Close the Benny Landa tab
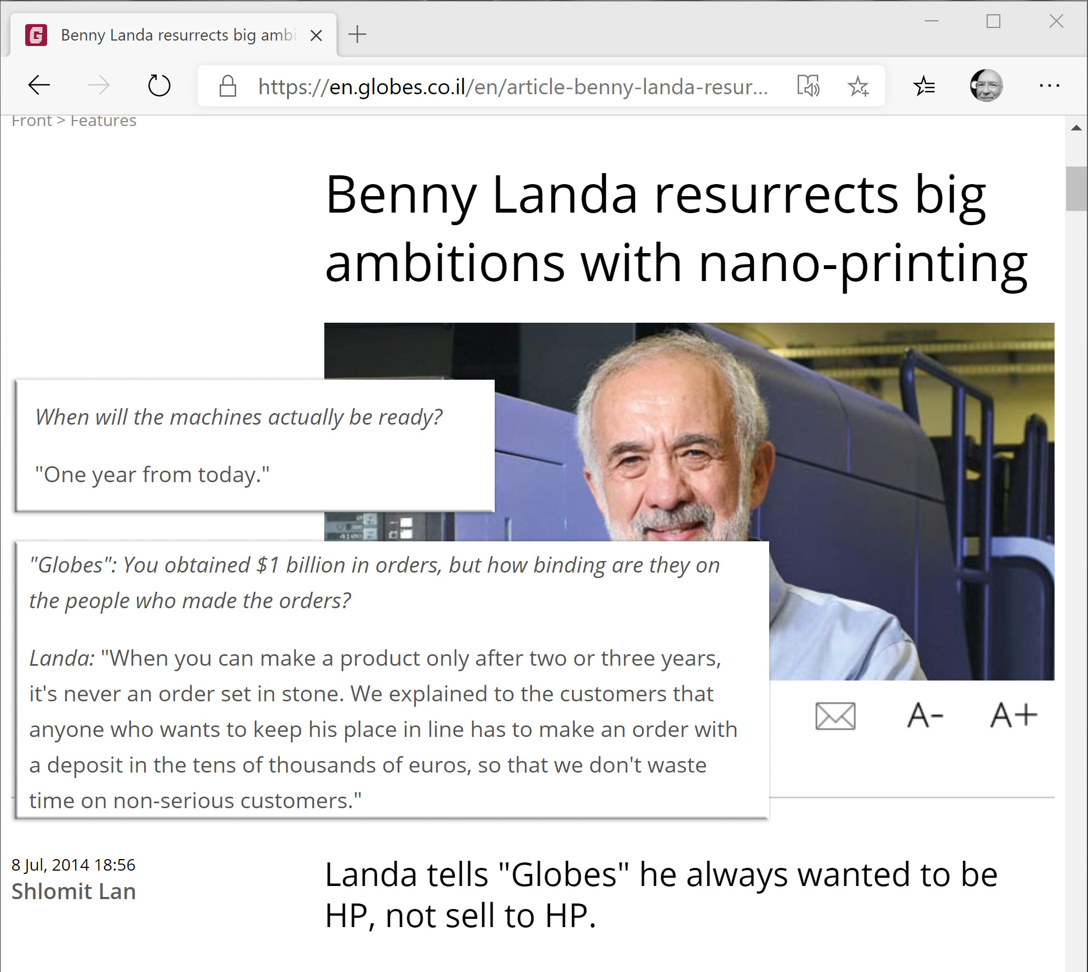The height and width of the screenshot is (972, 1088). (316, 36)
